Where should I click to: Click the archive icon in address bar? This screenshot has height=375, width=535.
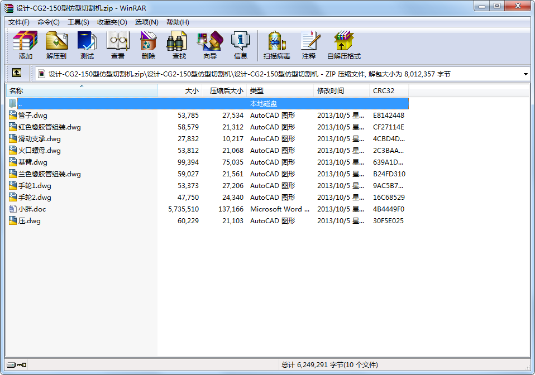(42, 74)
